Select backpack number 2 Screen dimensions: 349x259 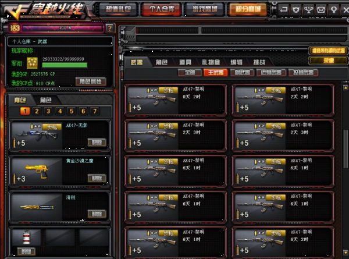(37, 111)
